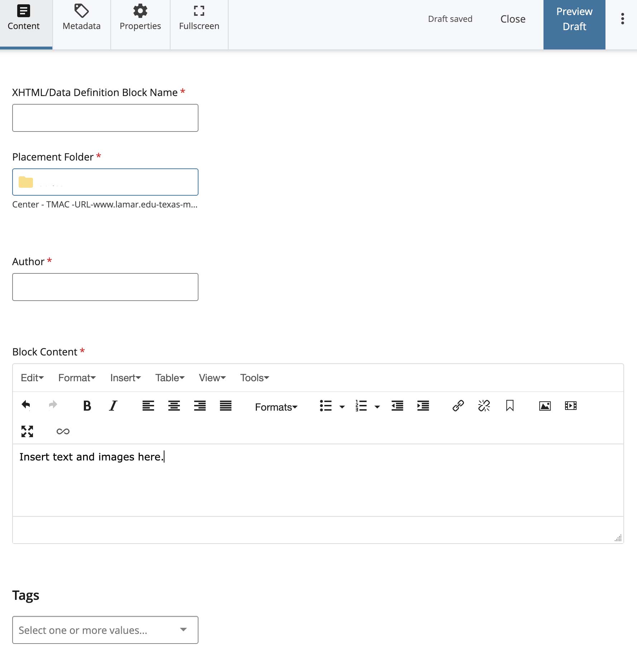Select the Insert/edit link icon
Image resolution: width=637 pixels, height=650 pixels.
pyautogui.click(x=458, y=406)
